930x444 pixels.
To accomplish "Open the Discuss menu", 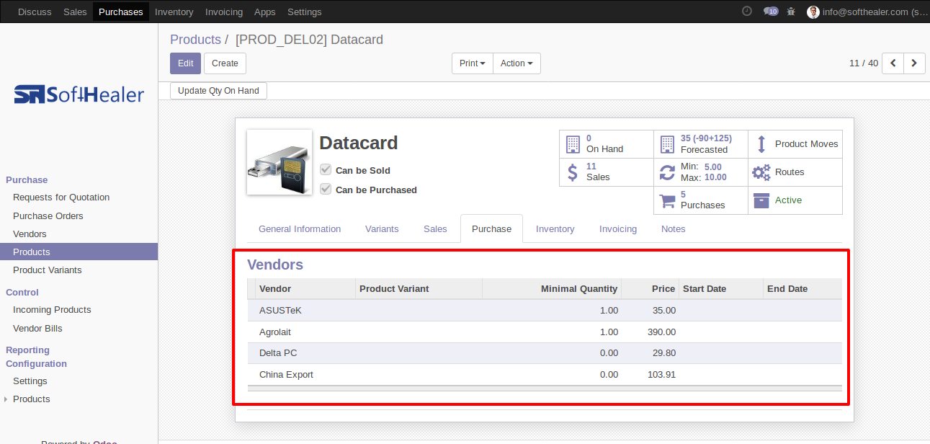I will click(35, 12).
